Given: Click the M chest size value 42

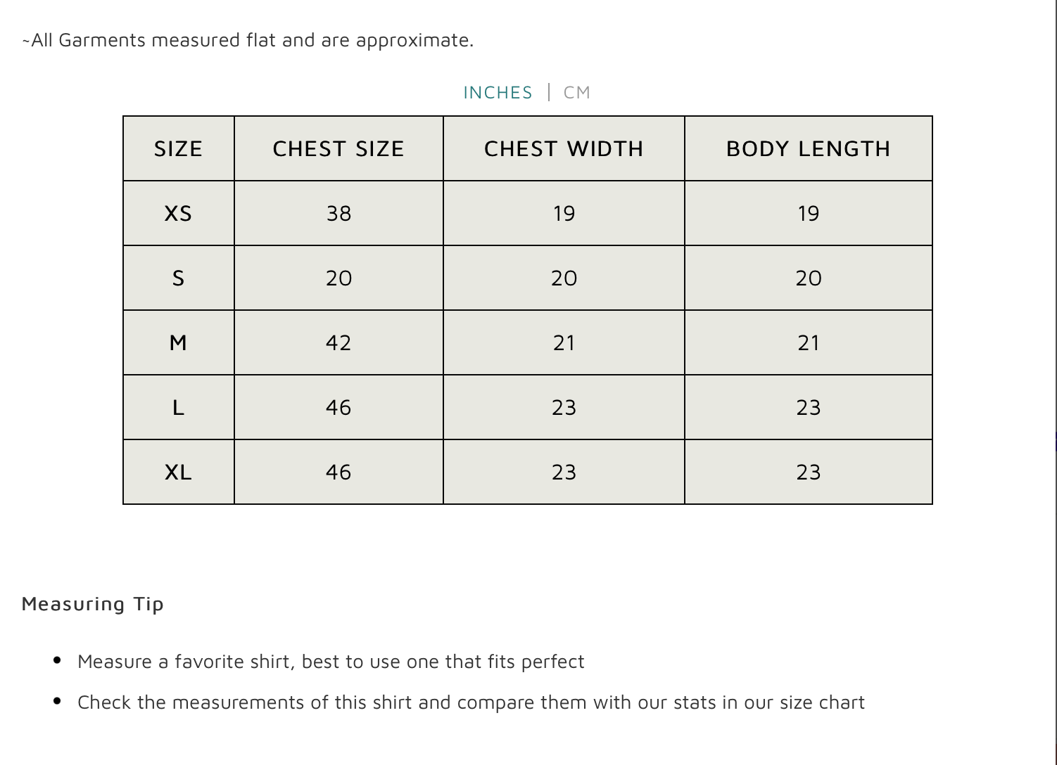Looking at the screenshot, I should 338,343.
